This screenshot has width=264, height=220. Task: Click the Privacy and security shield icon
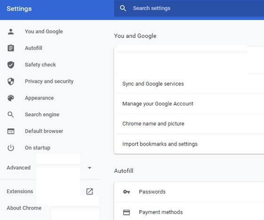click(x=11, y=81)
